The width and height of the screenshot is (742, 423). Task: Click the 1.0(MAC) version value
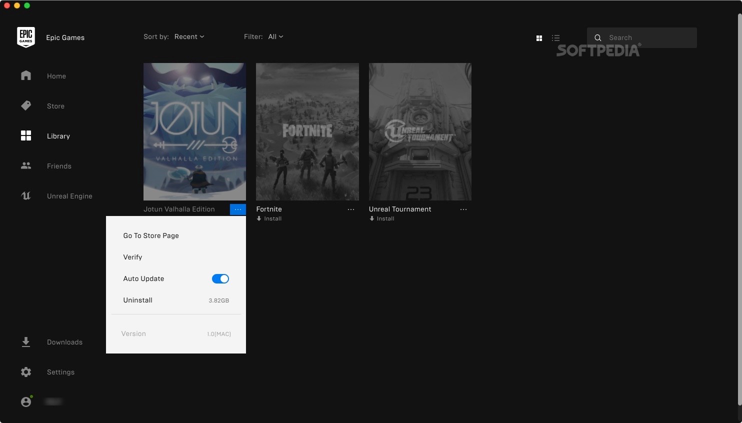pos(219,334)
